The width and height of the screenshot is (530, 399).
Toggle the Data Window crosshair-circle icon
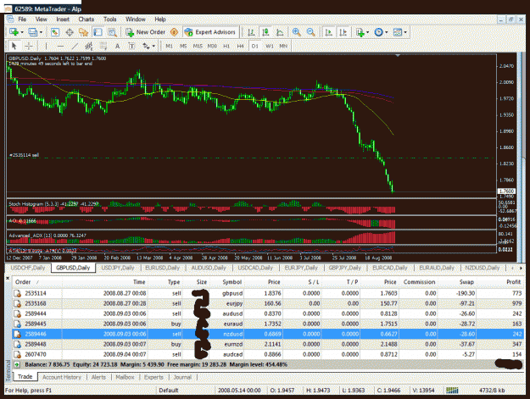tap(70, 32)
